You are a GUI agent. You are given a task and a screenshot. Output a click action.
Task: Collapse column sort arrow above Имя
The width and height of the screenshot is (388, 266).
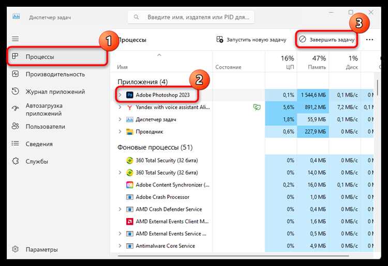159,55
